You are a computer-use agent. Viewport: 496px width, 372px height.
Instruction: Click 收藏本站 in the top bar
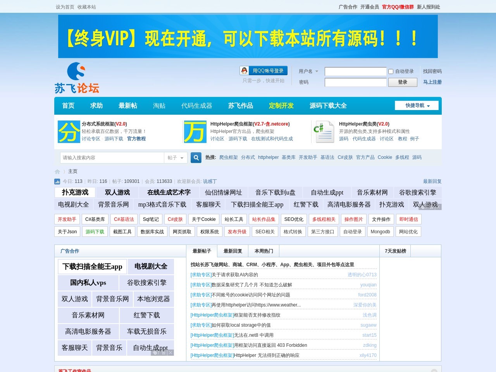pyautogui.click(x=87, y=7)
